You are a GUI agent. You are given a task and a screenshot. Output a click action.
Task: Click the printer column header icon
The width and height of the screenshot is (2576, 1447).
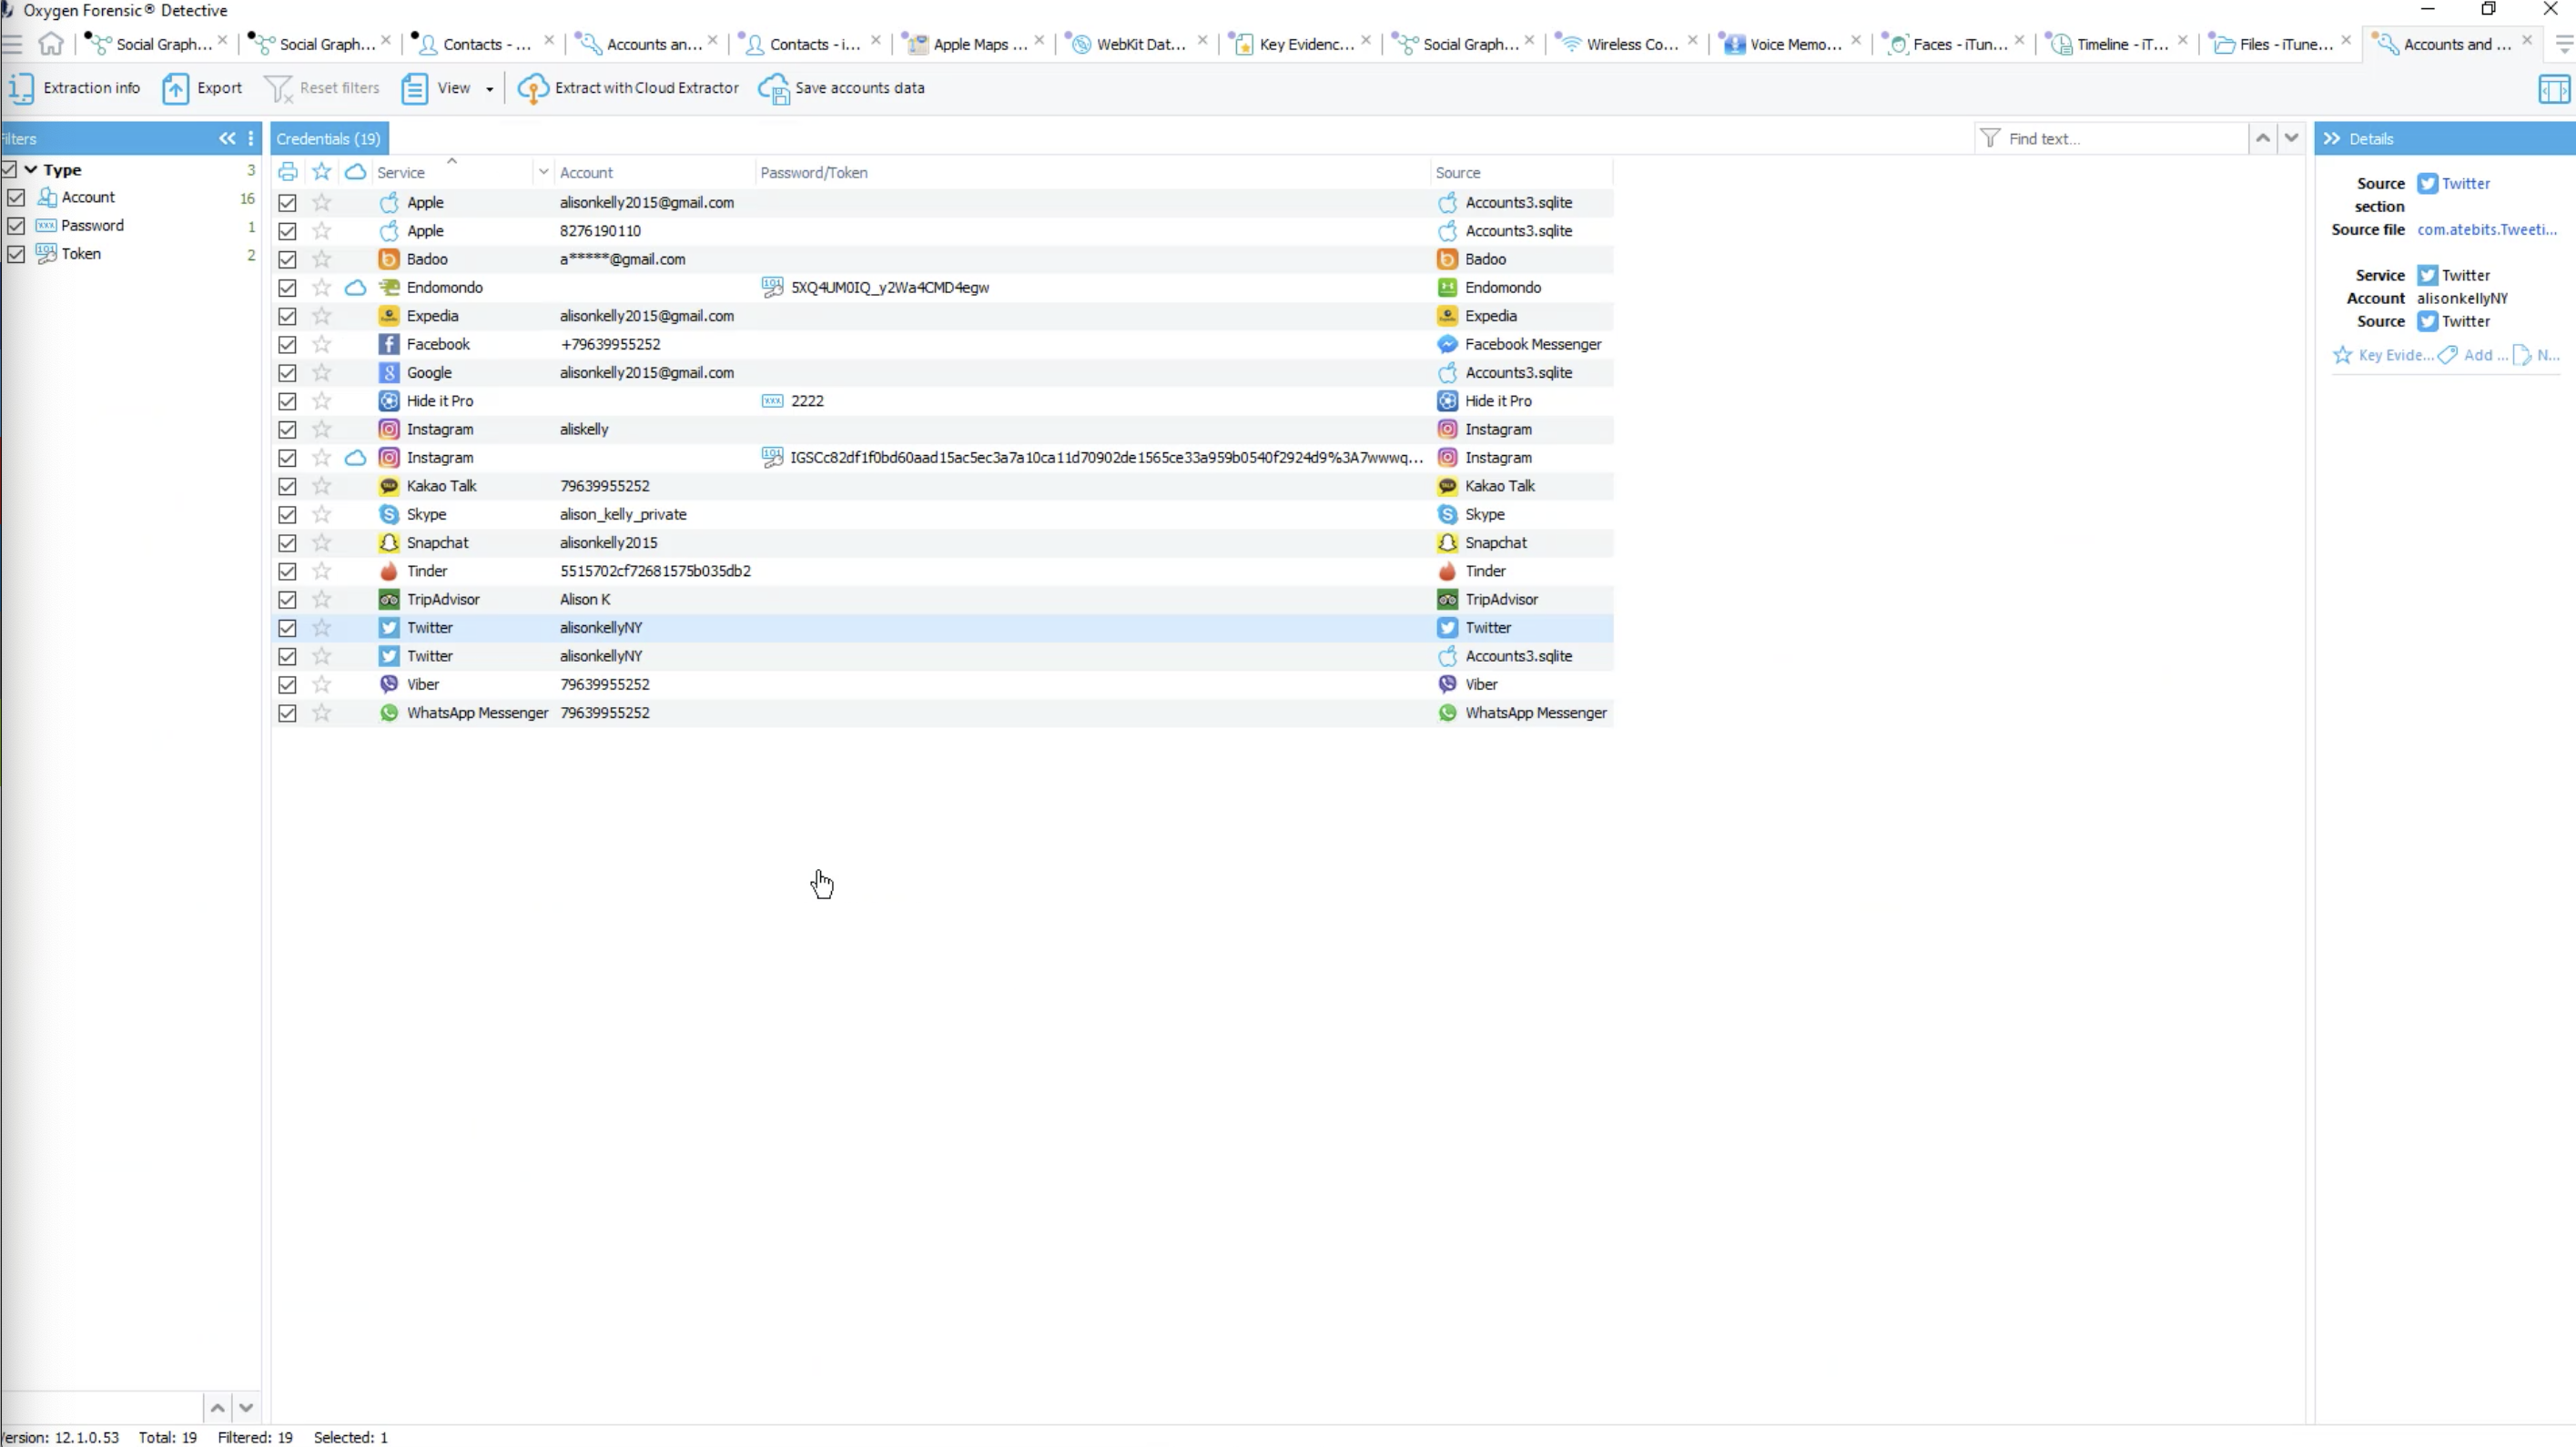287,172
